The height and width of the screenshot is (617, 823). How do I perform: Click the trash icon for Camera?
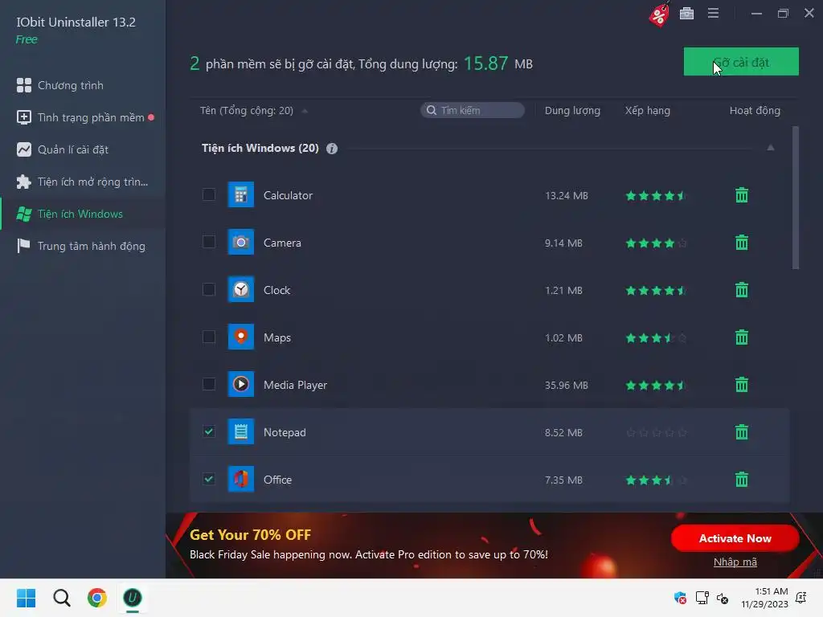tap(742, 243)
